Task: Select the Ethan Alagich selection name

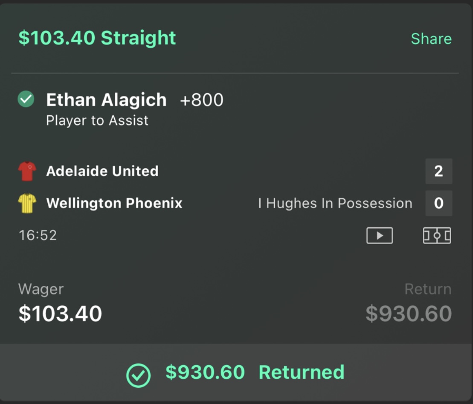Action: 106,100
